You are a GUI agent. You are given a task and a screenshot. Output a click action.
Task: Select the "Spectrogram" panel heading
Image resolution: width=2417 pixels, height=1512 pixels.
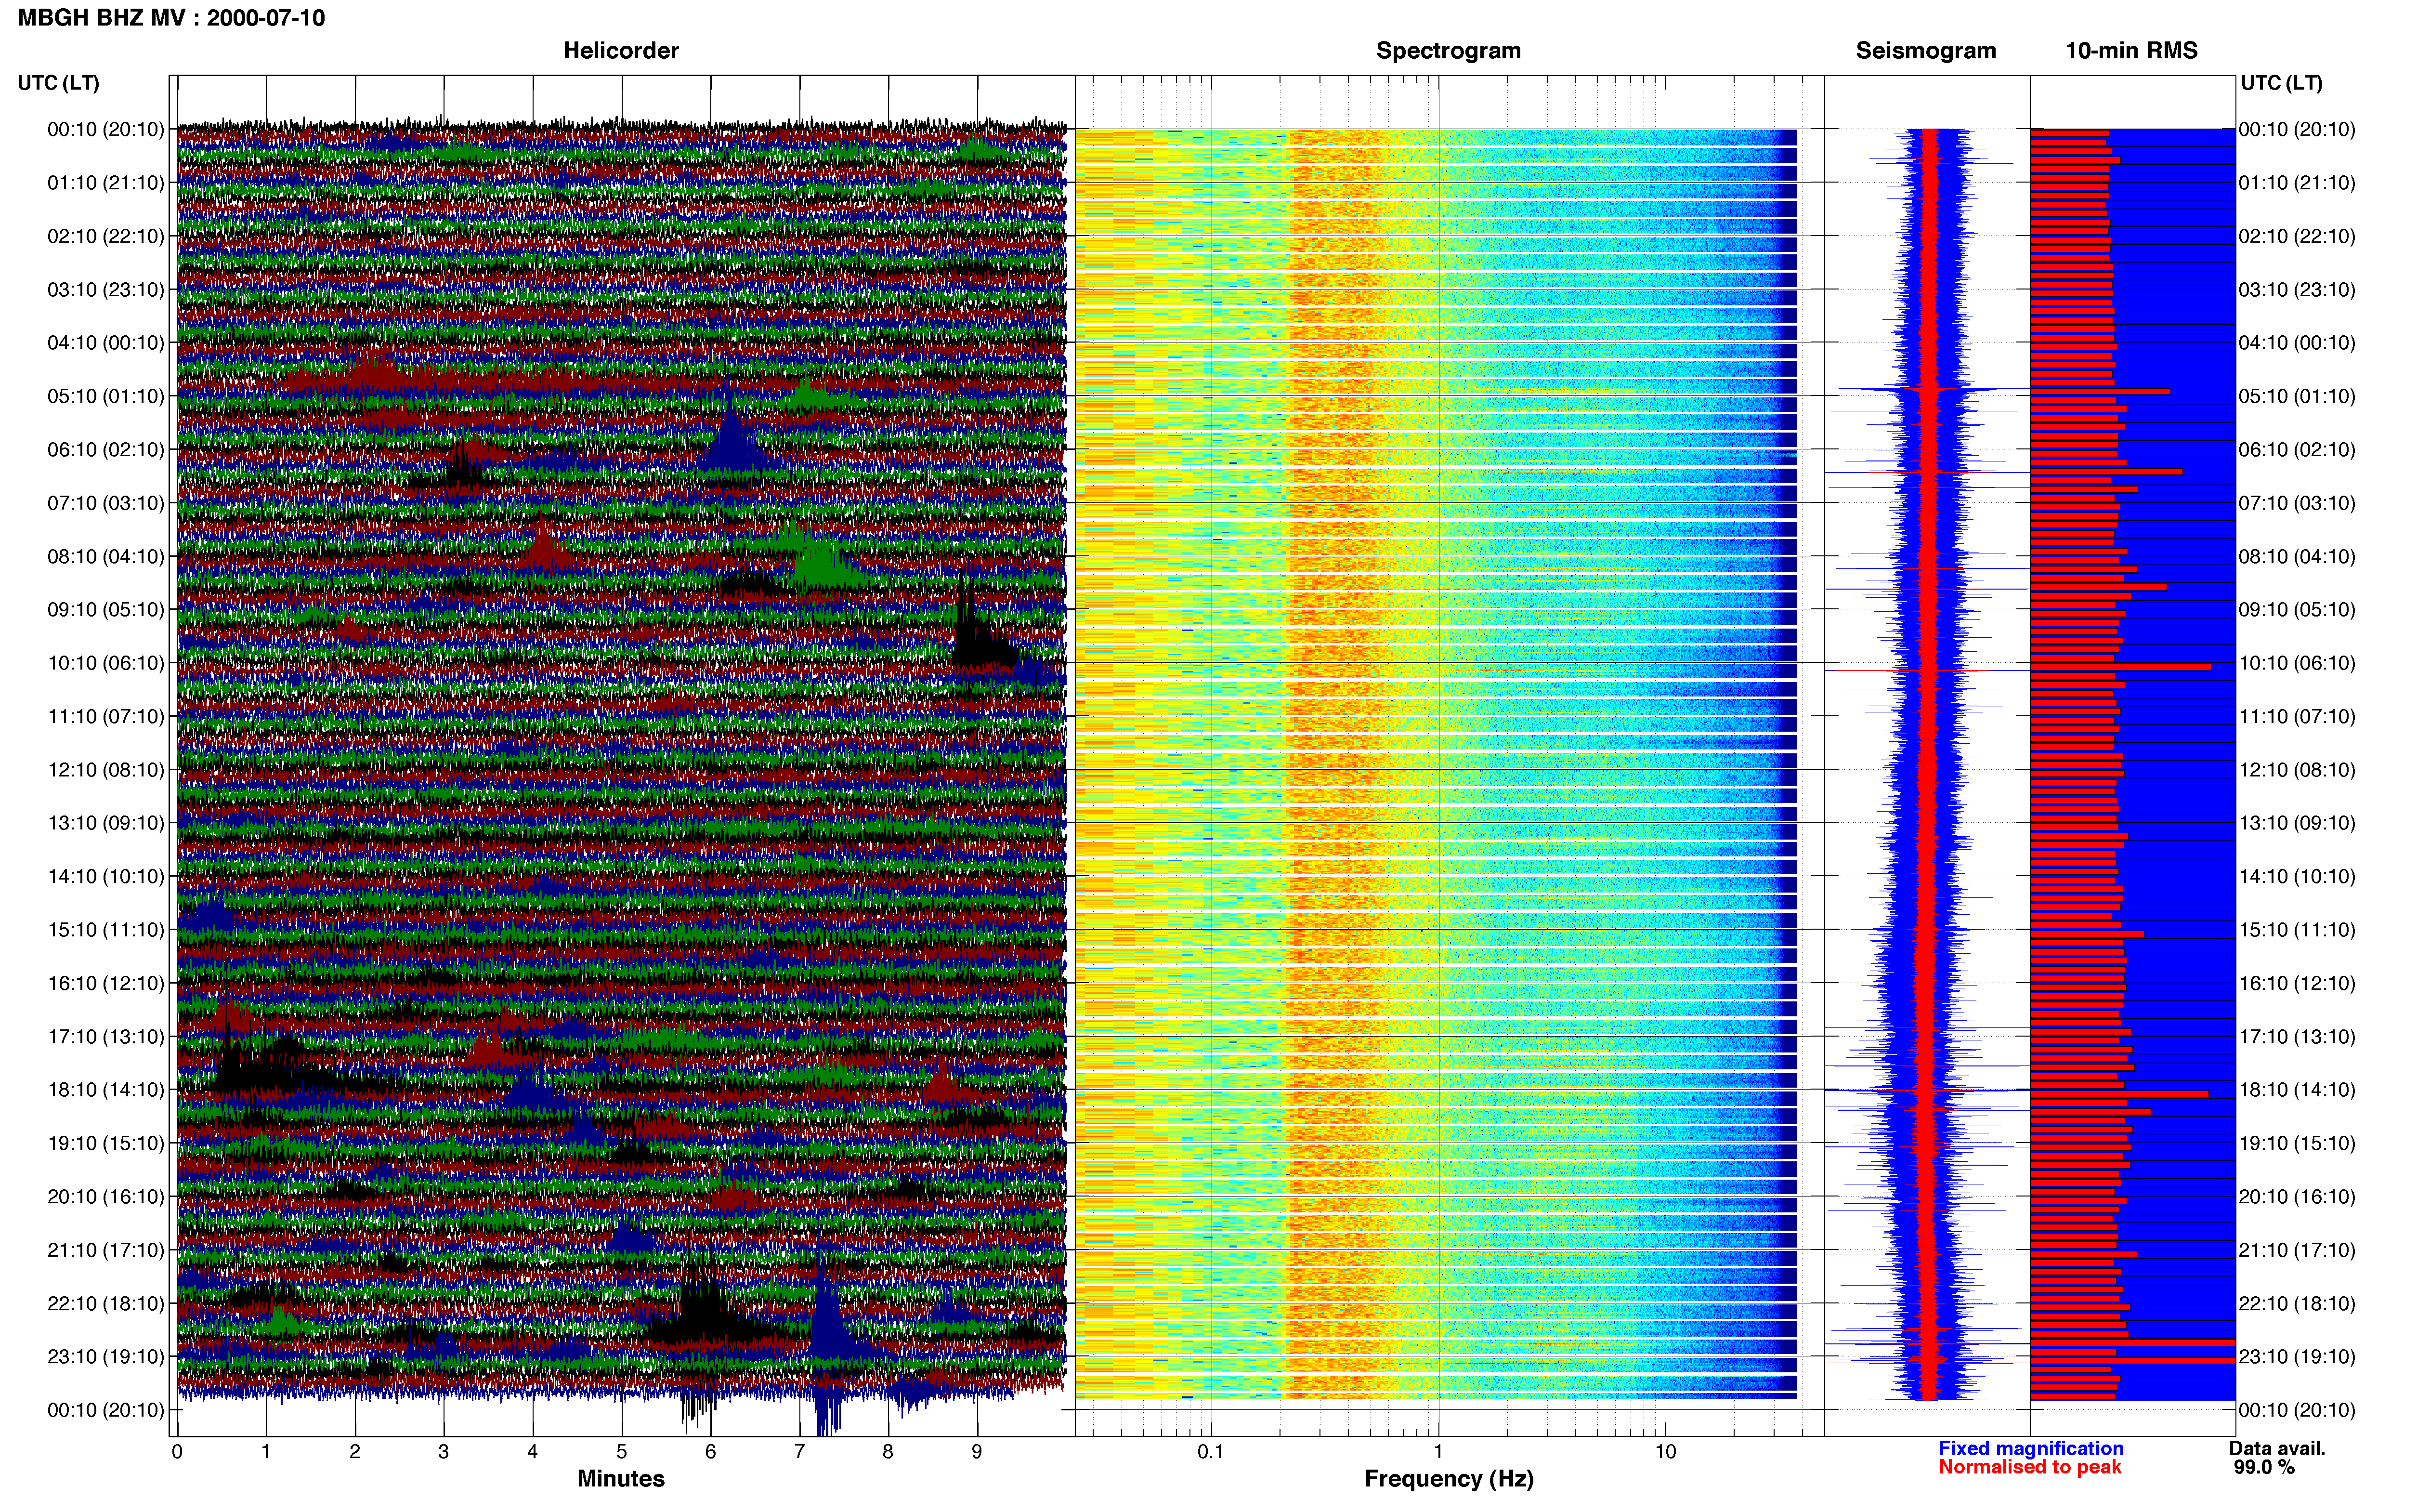pyautogui.click(x=1449, y=51)
